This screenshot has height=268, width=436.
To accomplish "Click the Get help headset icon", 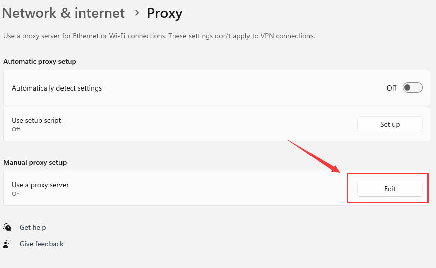I will (x=7, y=227).
